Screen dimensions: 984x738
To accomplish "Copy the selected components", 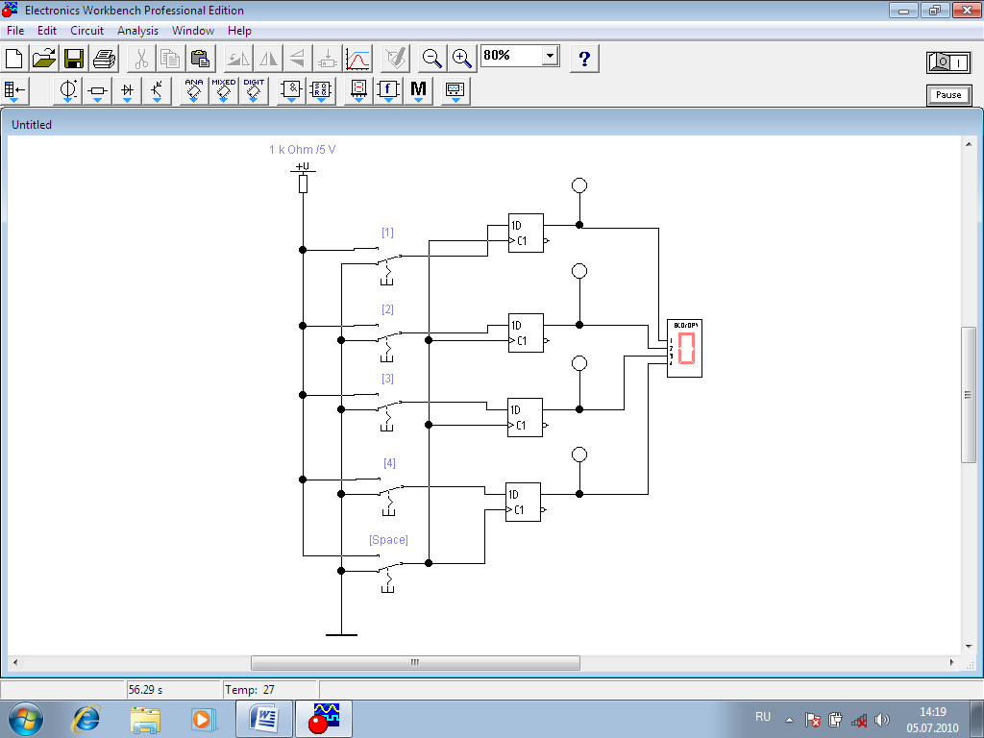I will 171,59.
